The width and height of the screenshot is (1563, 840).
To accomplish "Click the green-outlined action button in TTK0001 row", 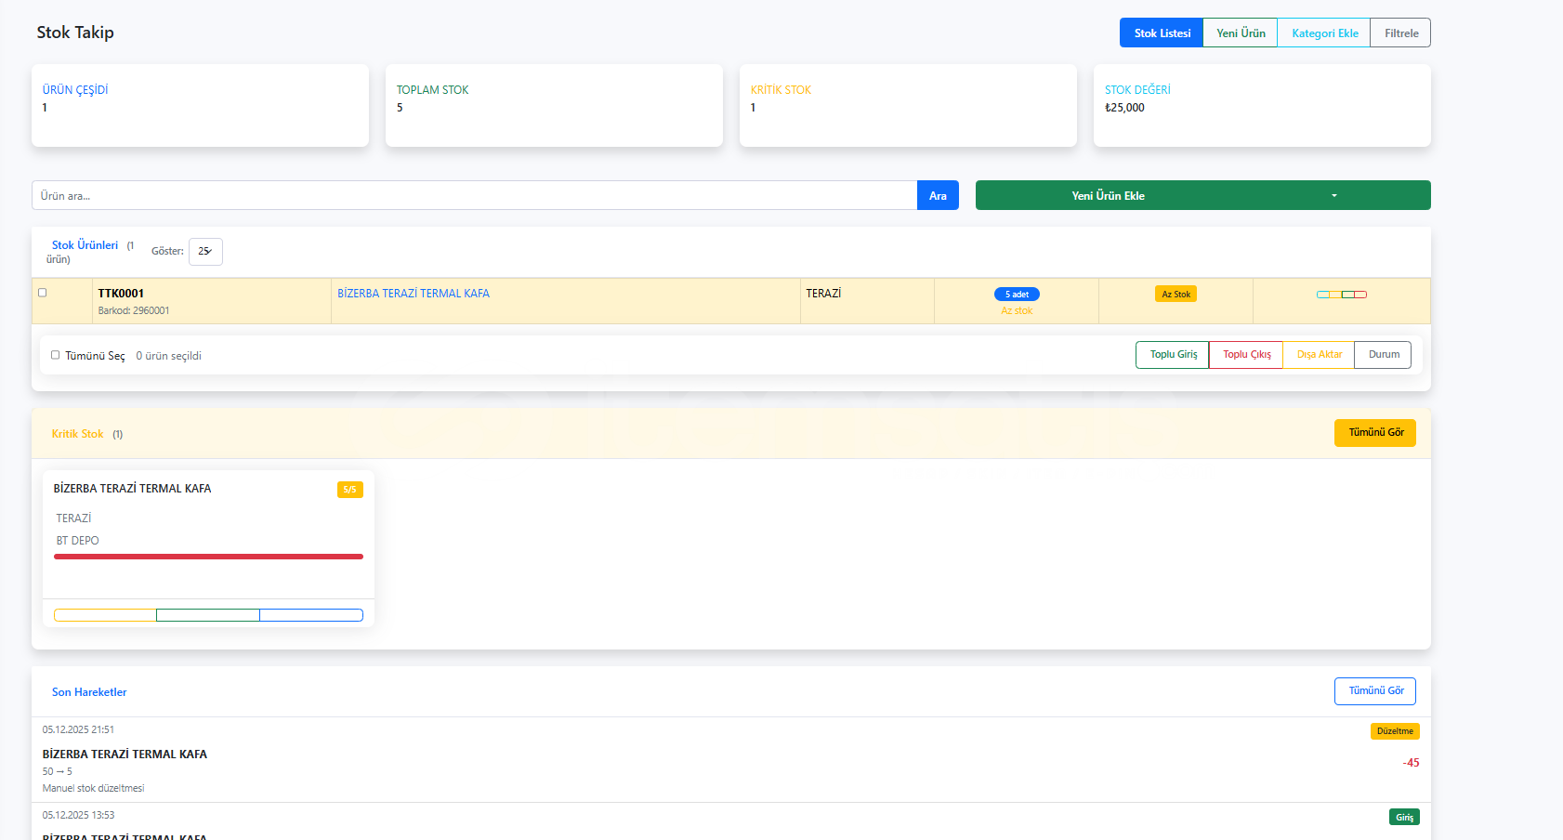I will point(1348,295).
